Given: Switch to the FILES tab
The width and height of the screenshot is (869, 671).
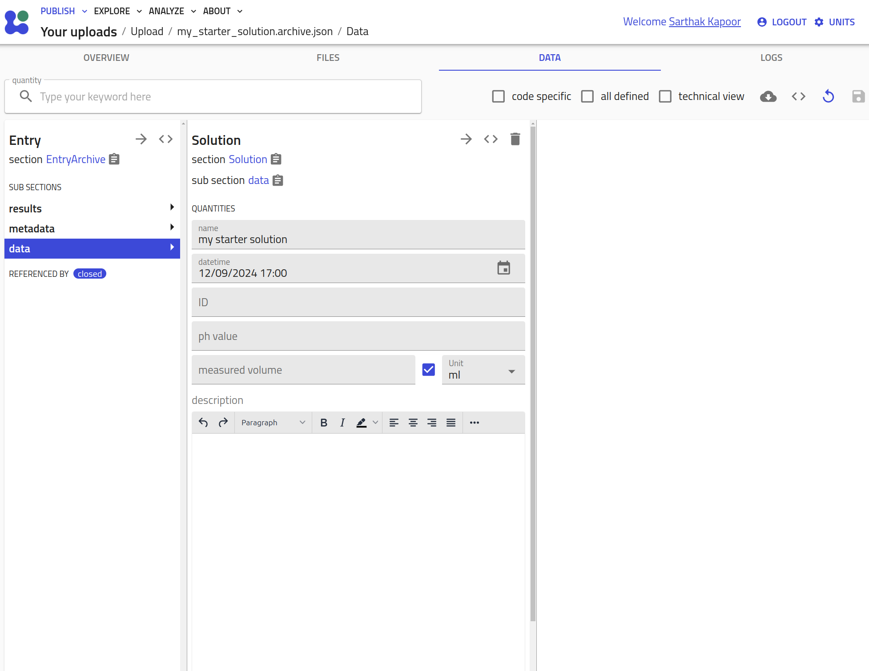Looking at the screenshot, I should [x=328, y=58].
